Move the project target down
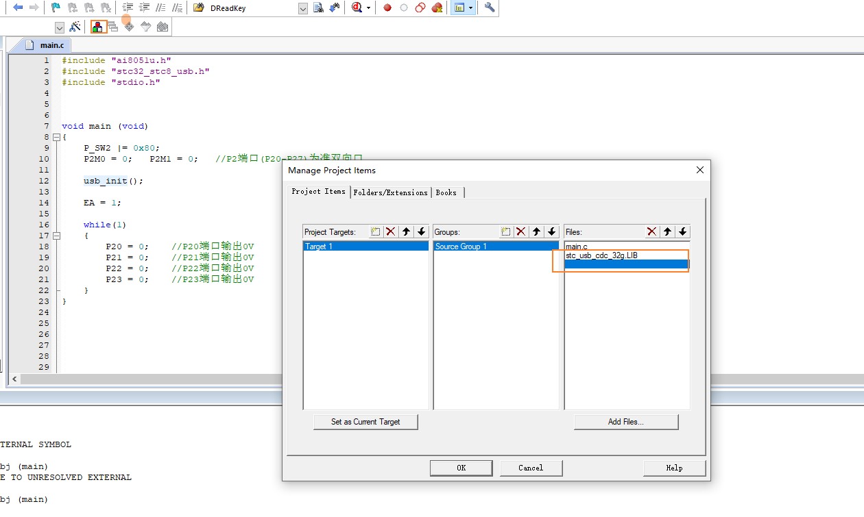The image size is (864, 517). [x=422, y=231]
